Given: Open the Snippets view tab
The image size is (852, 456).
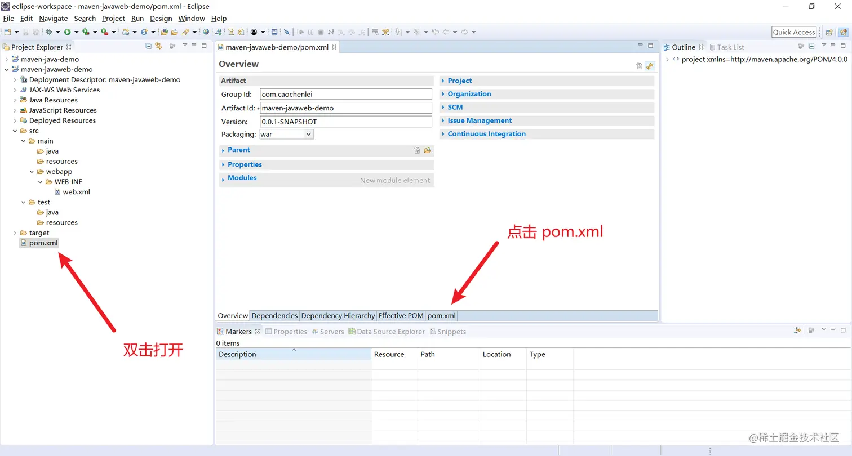Looking at the screenshot, I should coord(448,332).
